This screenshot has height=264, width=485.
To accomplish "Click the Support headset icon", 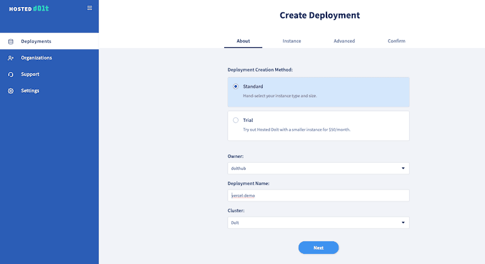I will coord(11,75).
